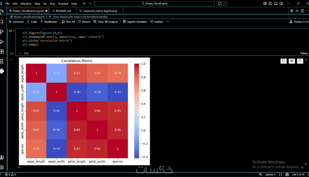Save the cell output image
This screenshot has width=309, height=177.
tap(300, 61)
